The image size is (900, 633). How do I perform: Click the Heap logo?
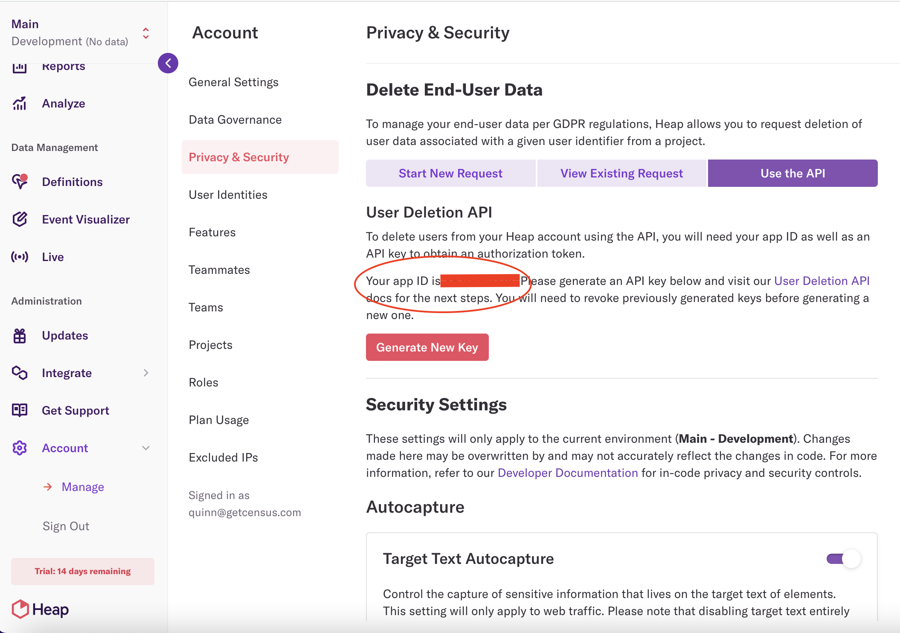click(x=40, y=609)
